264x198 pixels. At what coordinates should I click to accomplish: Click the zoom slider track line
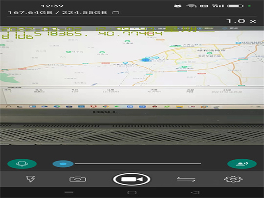pyautogui.click(x=137, y=164)
